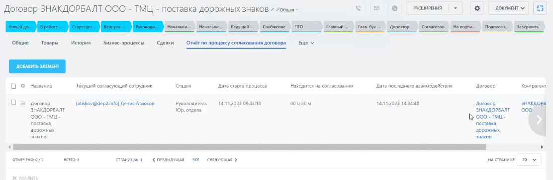
Task: Sort by Дата старта процесса column
Action: coord(243,86)
